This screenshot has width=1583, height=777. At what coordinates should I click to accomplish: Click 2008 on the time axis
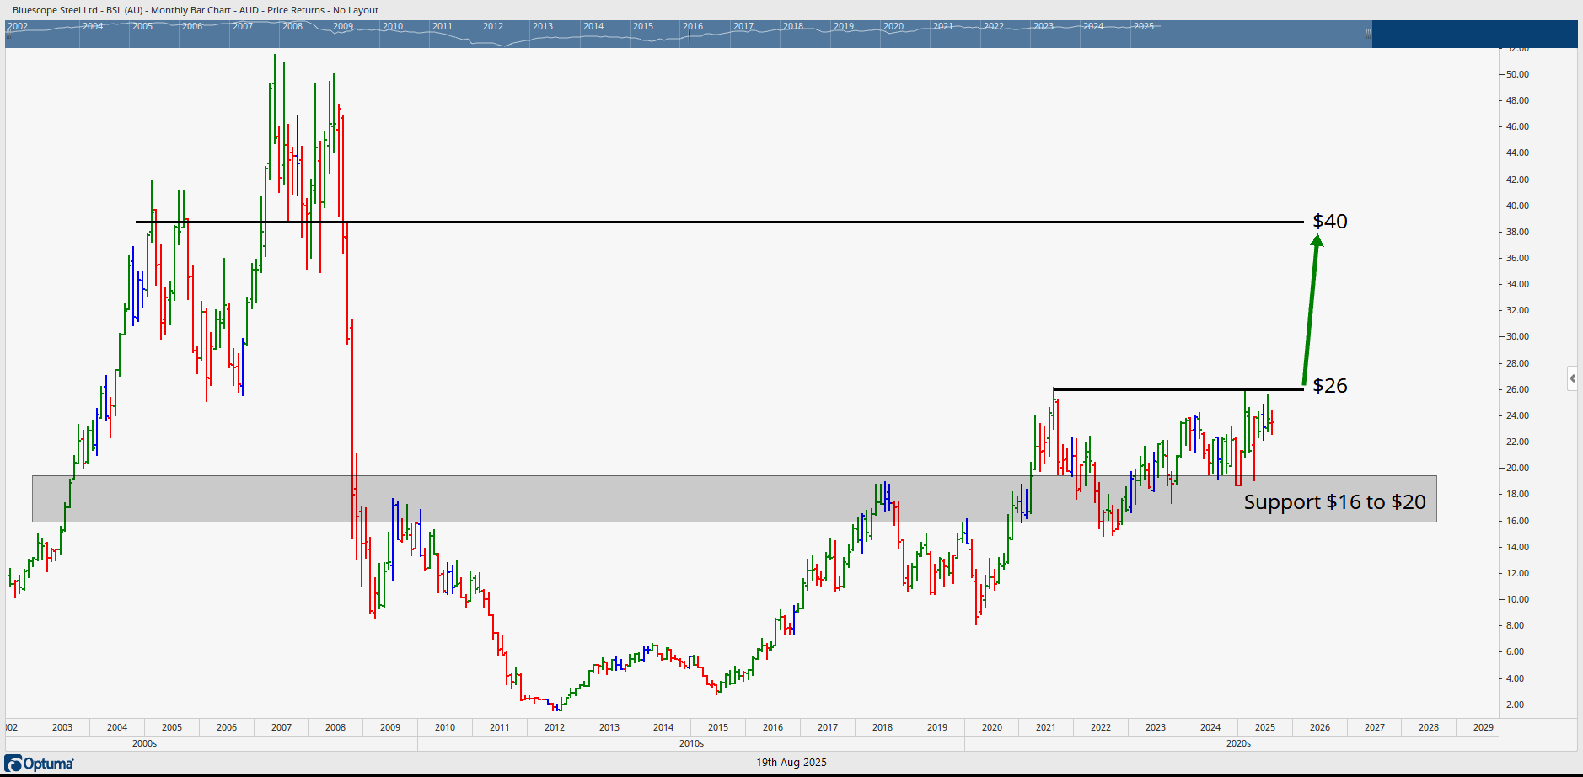335,727
